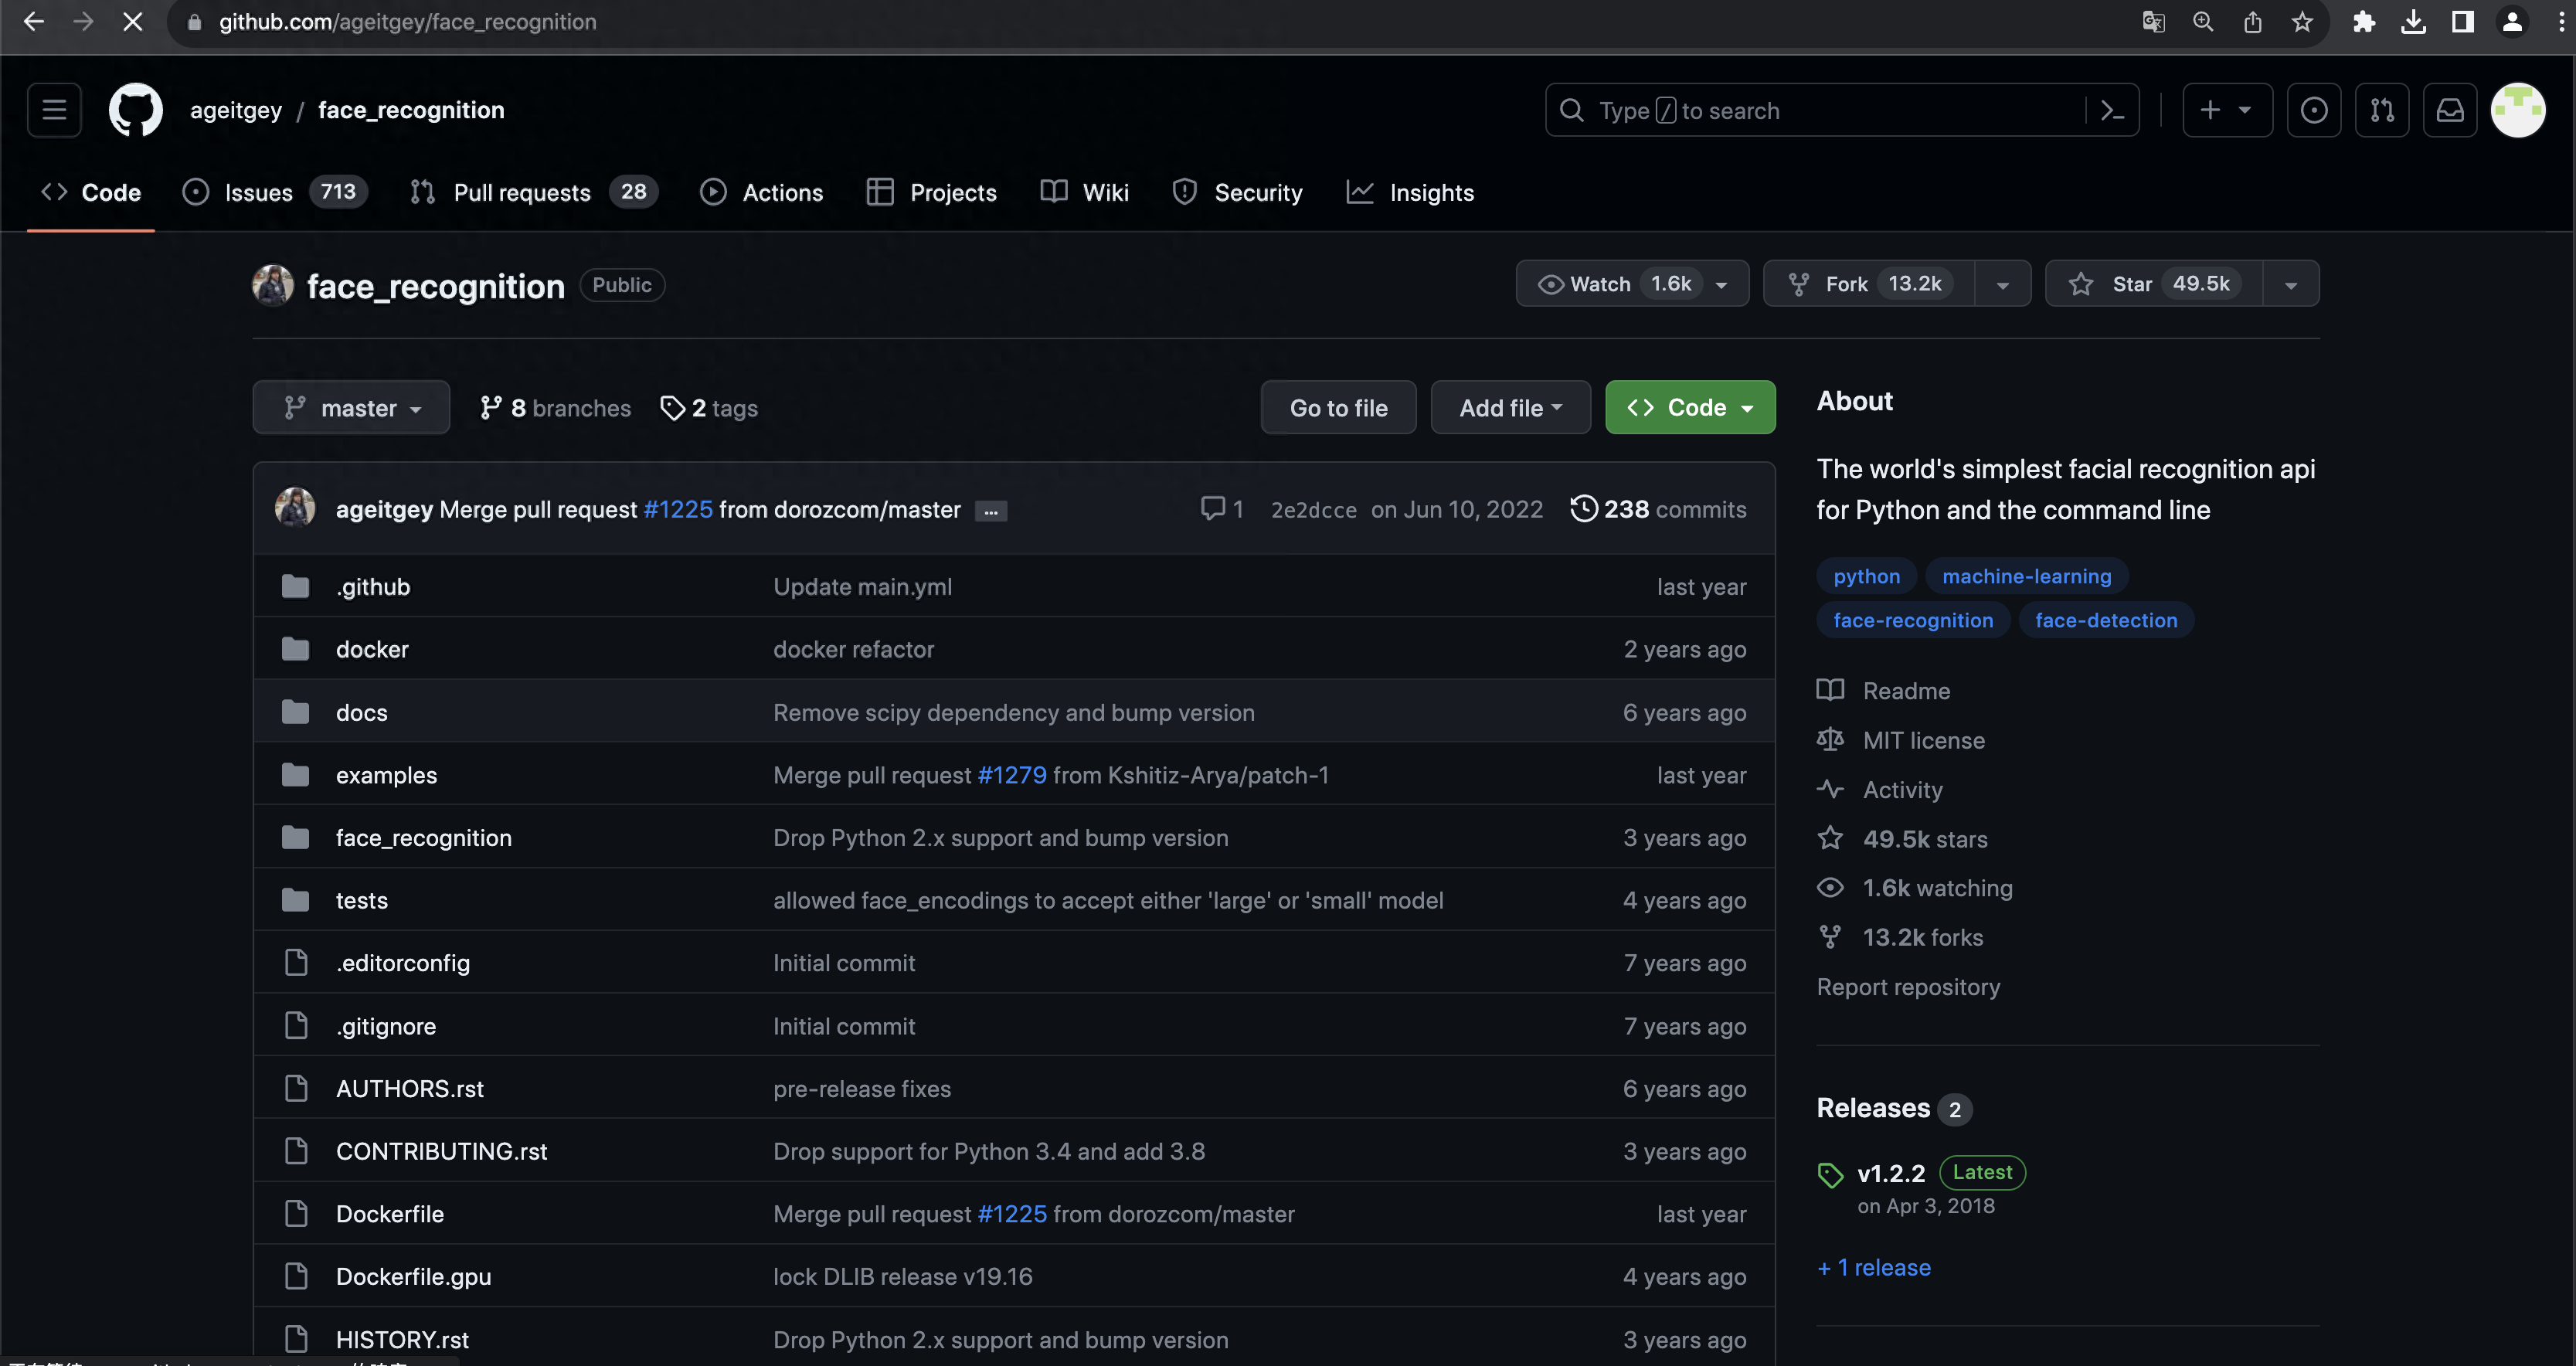Viewport: 2576px width, 1366px height.
Task: Expand the Fork options arrow
Action: [2002, 285]
